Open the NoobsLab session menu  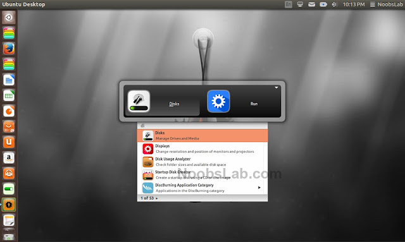point(387,4)
